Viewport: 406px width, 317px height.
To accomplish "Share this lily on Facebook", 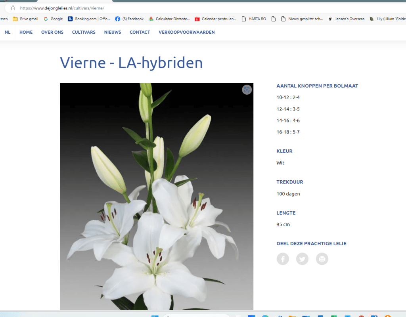I will click(x=283, y=259).
